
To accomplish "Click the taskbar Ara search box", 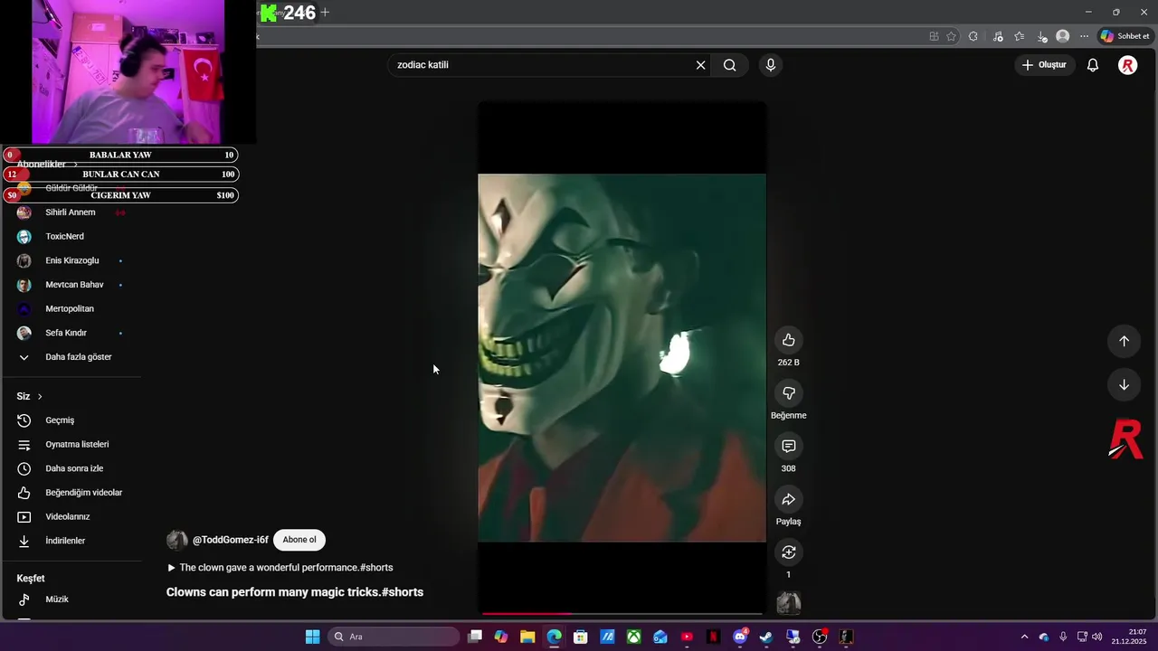I will click(394, 637).
